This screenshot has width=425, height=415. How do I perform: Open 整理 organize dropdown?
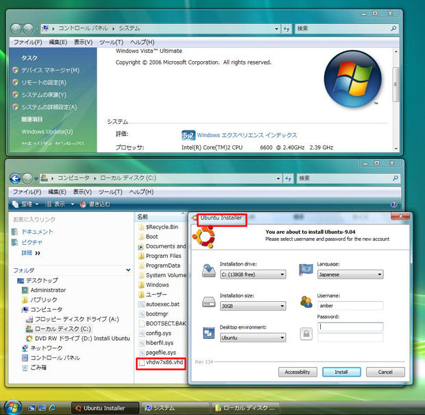[26, 204]
